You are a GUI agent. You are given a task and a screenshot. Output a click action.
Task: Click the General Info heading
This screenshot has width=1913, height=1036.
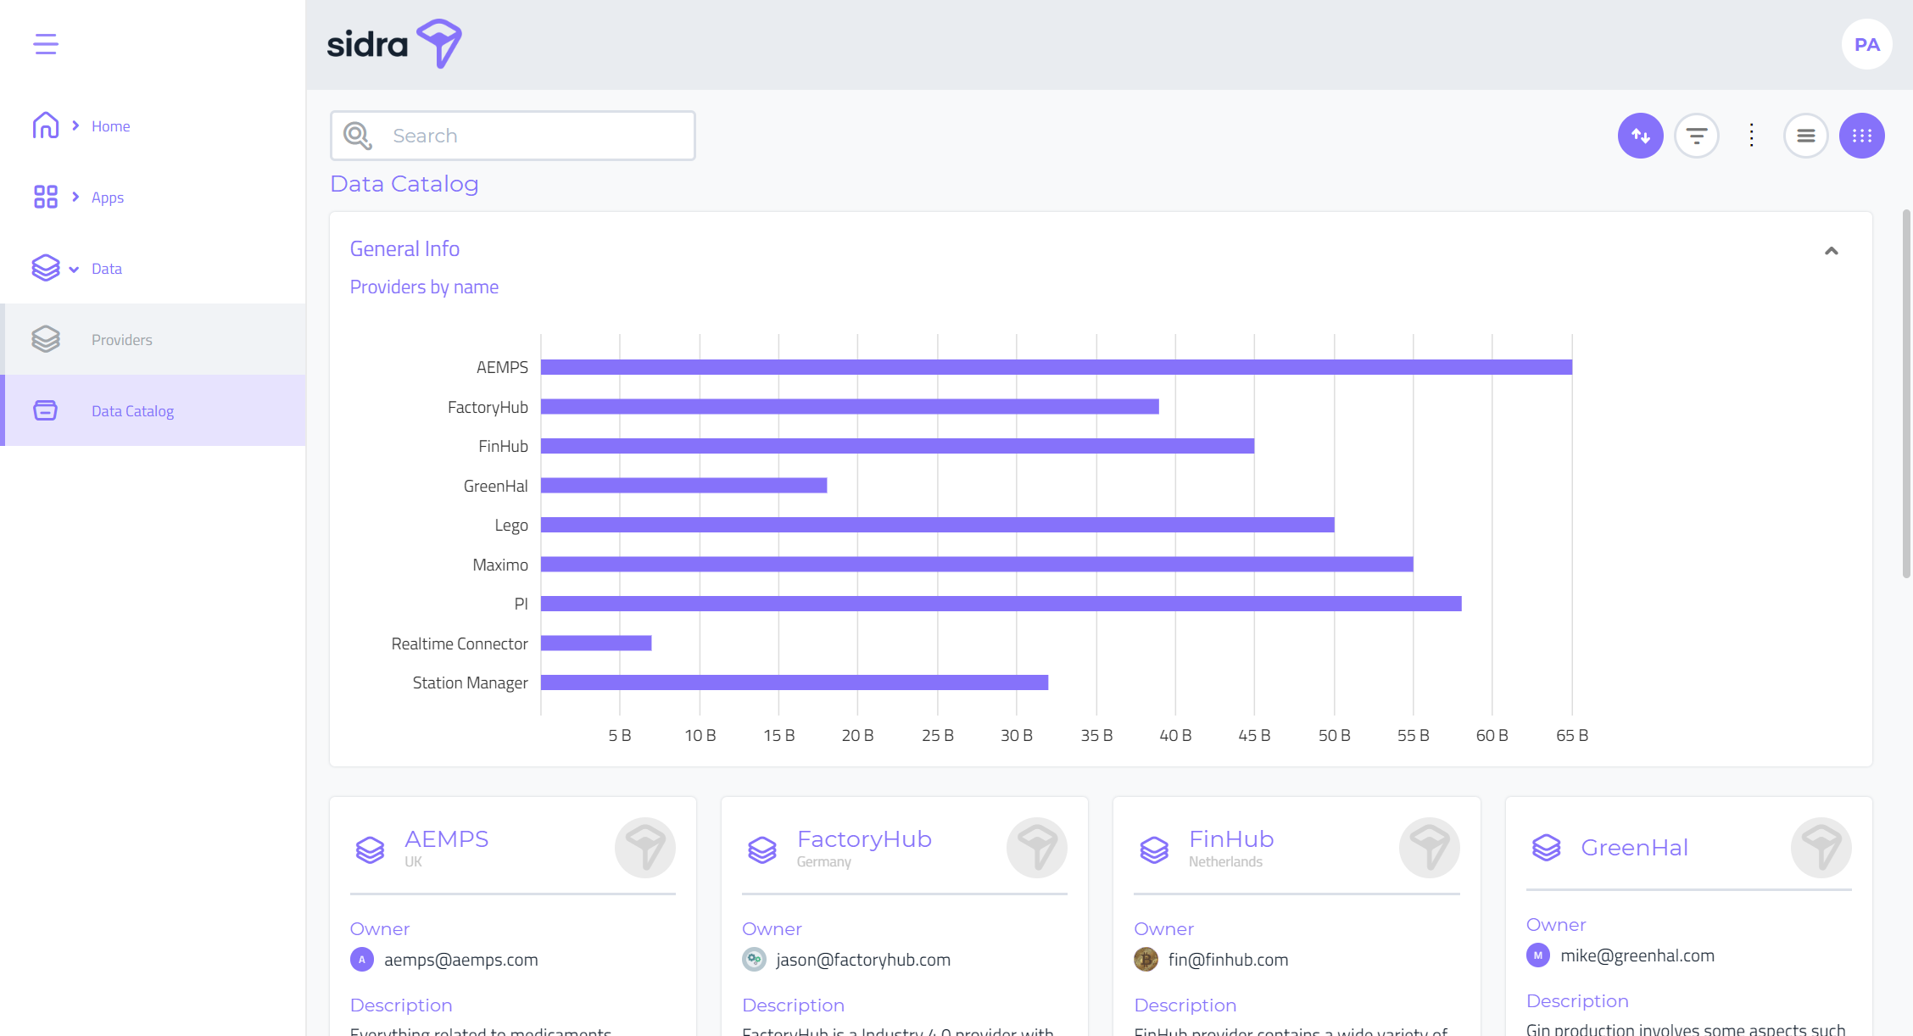pos(404,249)
